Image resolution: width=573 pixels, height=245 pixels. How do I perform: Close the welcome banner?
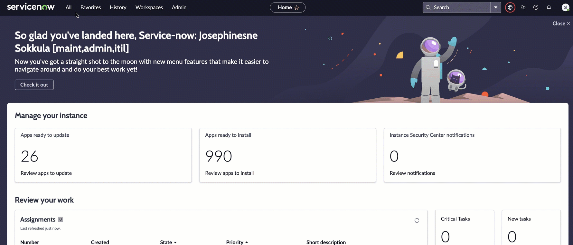(561, 24)
